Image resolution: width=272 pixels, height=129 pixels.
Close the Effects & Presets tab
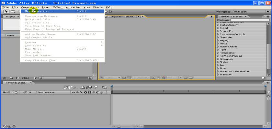point(246,16)
